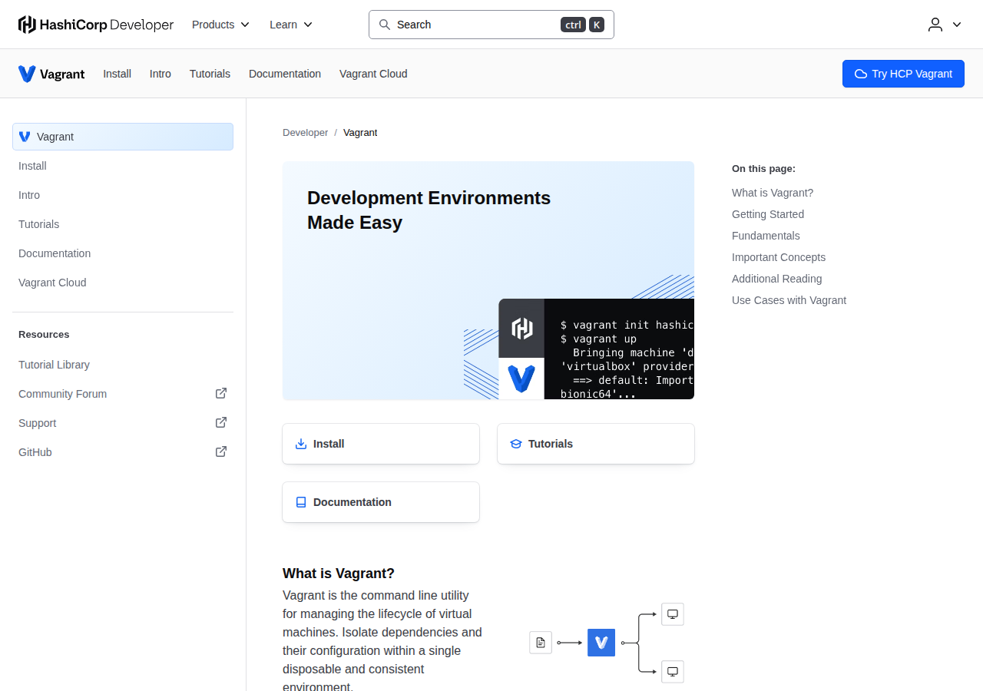
Task: Open Intro in the top Vagrant navigation
Action: pyautogui.click(x=161, y=74)
